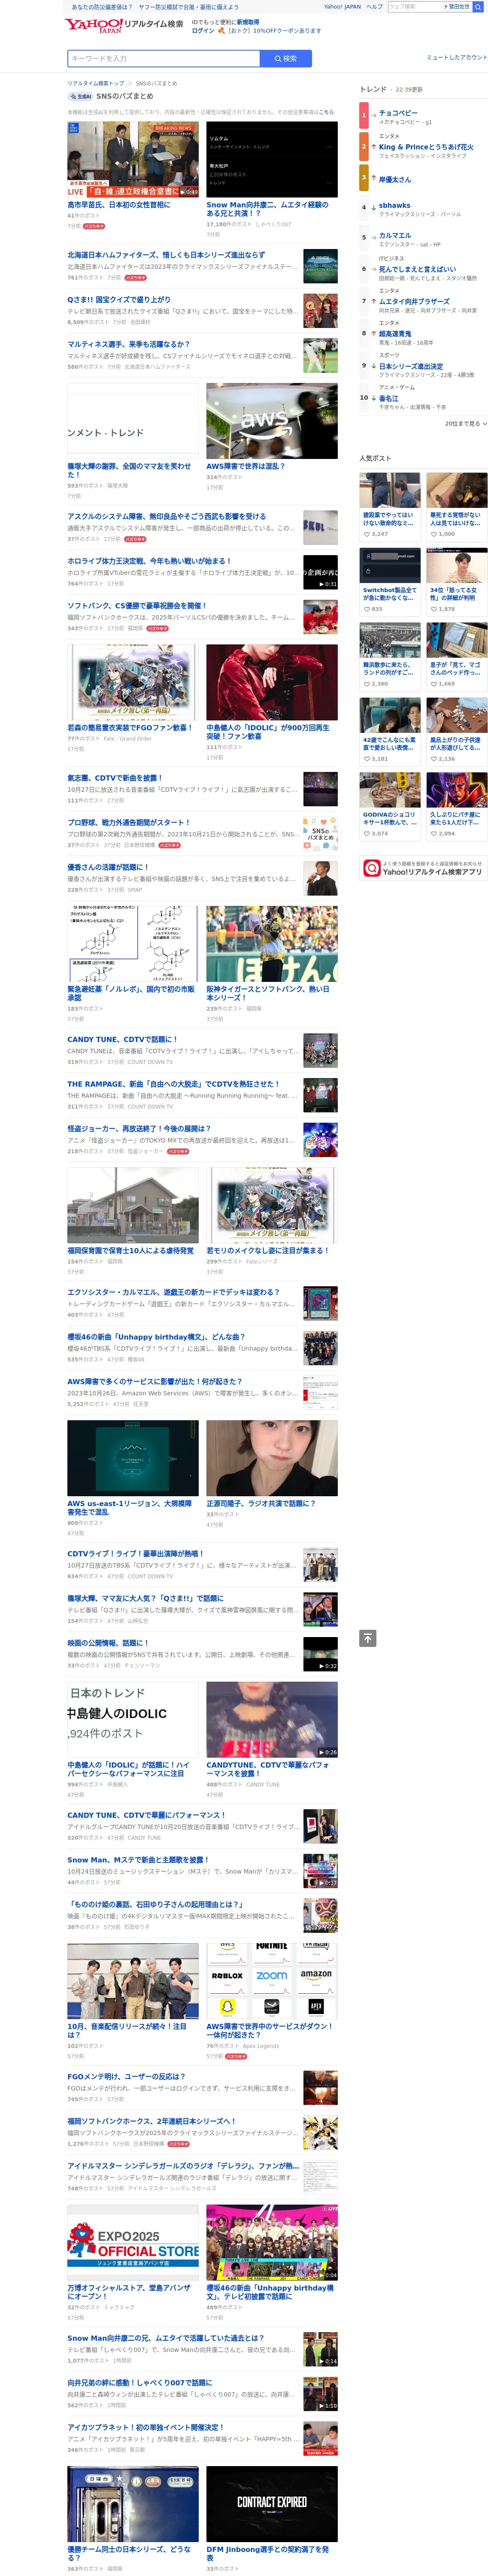Go to リアルタイム検索トップ breadcrumb
Screen dimensions: 488x2576
pyautogui.click(x=96, y=83)
